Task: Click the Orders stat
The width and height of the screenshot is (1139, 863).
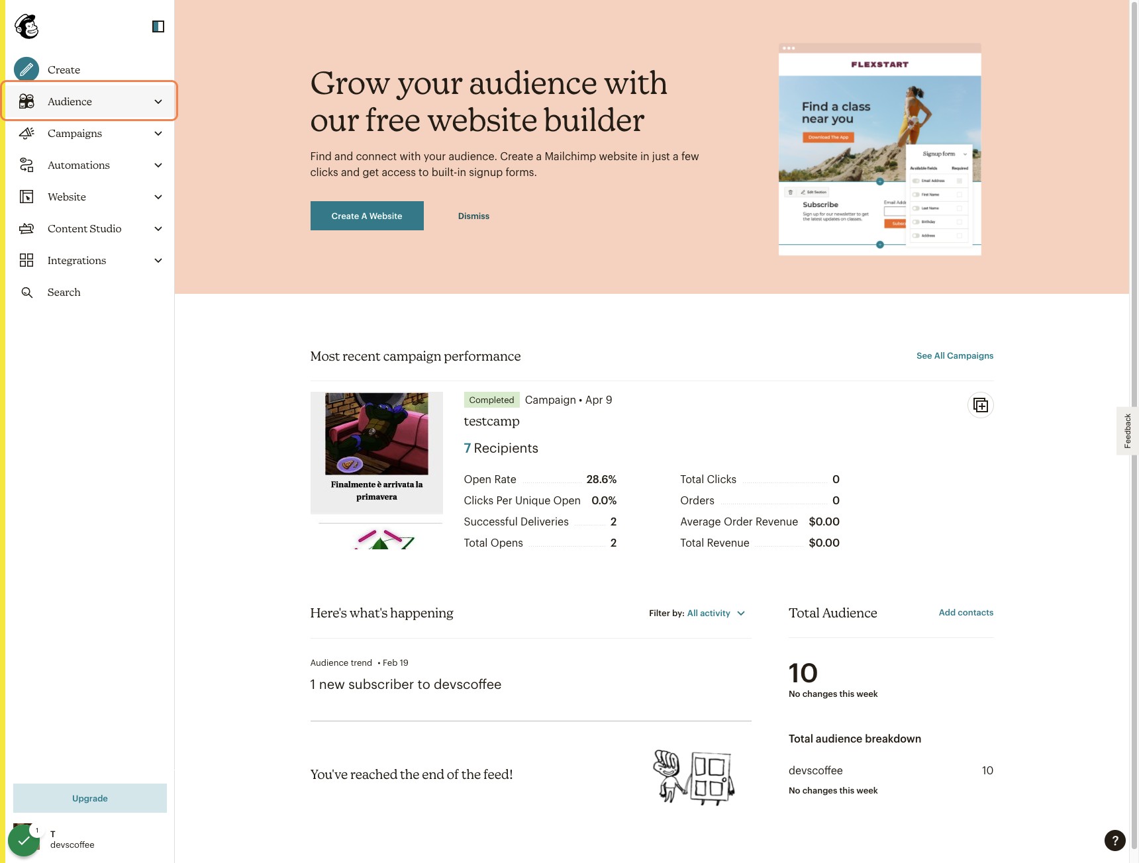Action: point(760,500)
